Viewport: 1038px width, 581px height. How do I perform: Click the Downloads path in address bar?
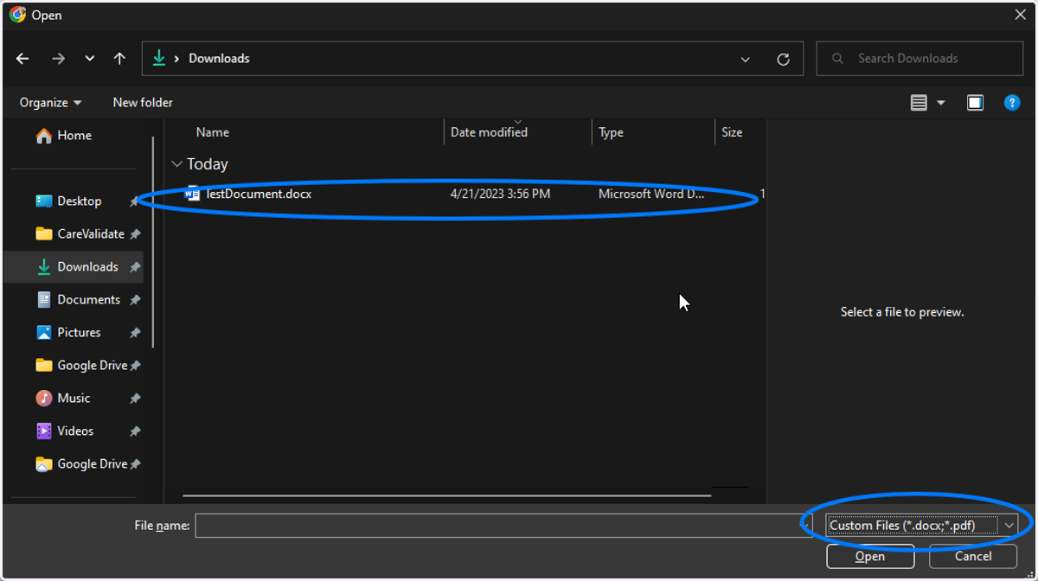click(219, 59)
